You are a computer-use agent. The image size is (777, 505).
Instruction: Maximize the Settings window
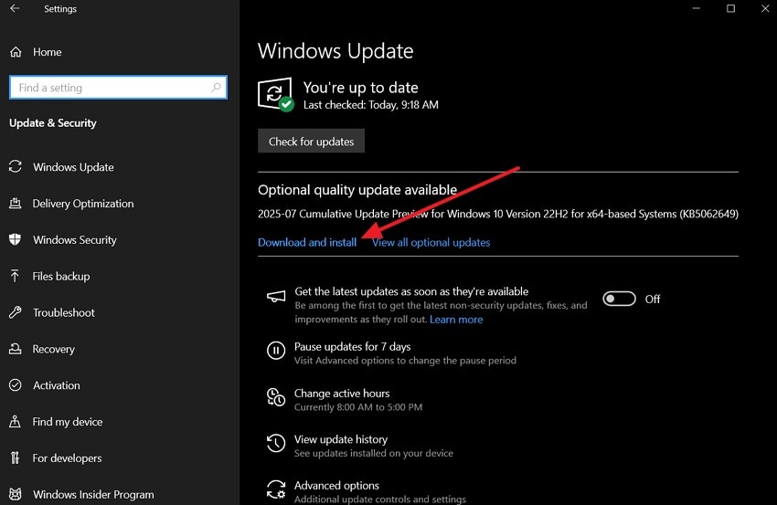point(730,8)
